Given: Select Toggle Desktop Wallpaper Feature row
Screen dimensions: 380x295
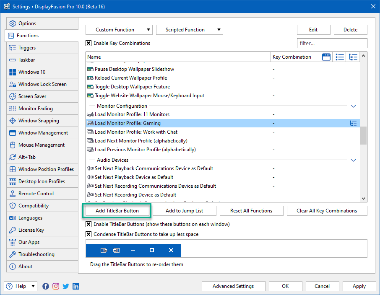Looking at the screenshot, I should pyautogui.click(x=223, y=87).
